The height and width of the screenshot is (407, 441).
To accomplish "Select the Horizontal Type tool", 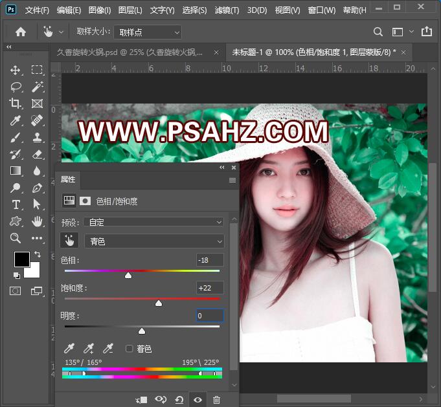I will coord(16,204).
